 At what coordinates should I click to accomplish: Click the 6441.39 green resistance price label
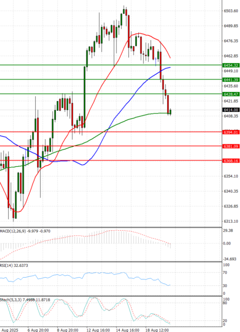click(231, 80)
